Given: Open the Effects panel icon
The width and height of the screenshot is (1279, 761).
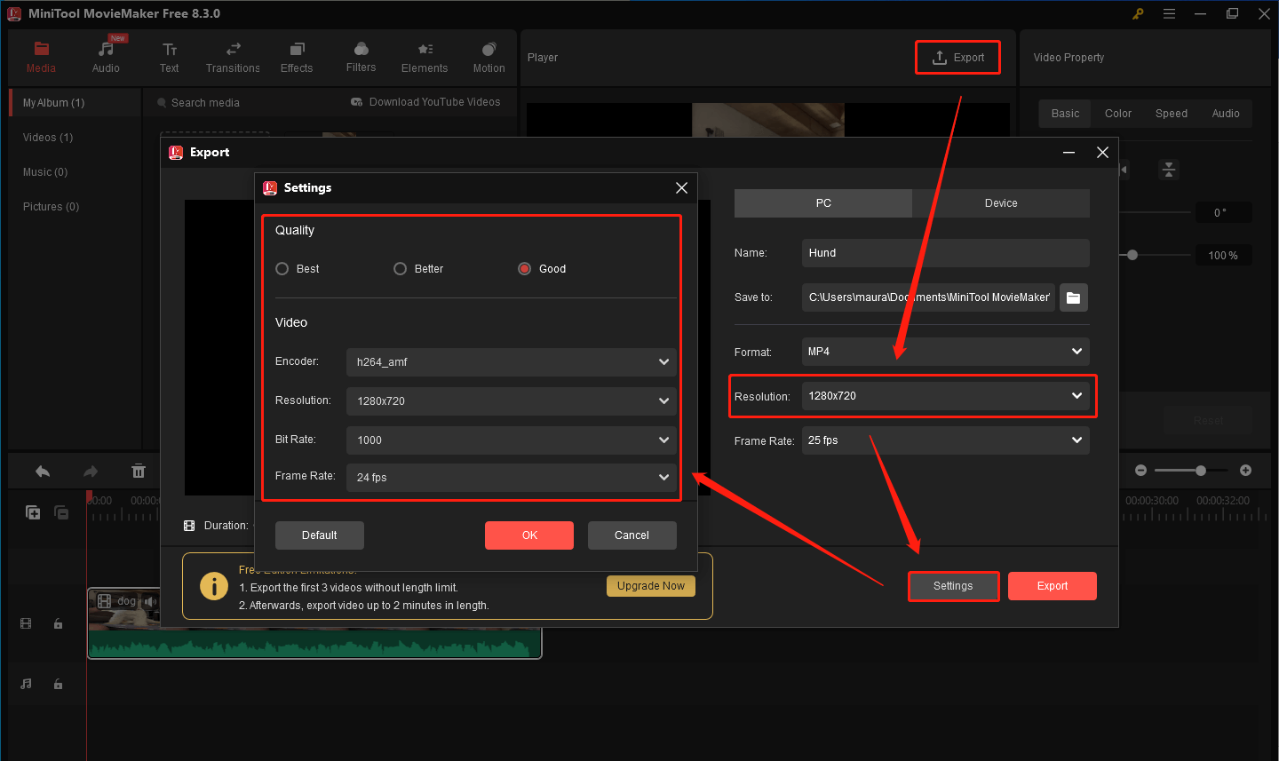Looking at the screenshot, I should pyautogui.click(x=298, y=49).
